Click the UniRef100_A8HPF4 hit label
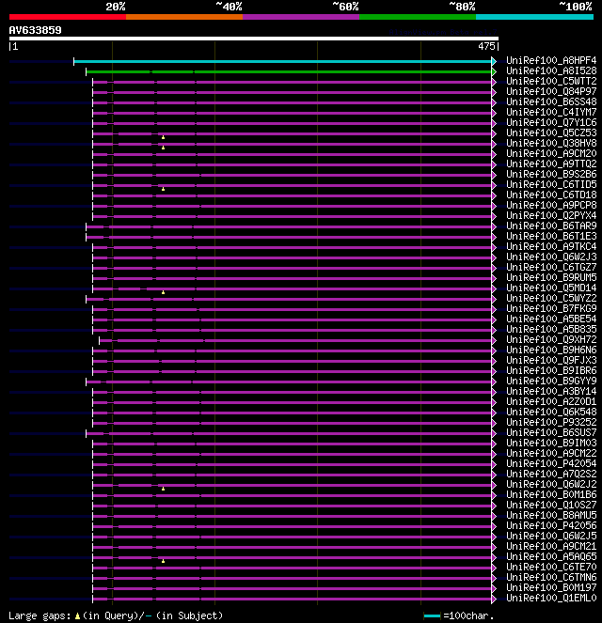The width and height of the screenshot is (602, 623). pos(551,60)
